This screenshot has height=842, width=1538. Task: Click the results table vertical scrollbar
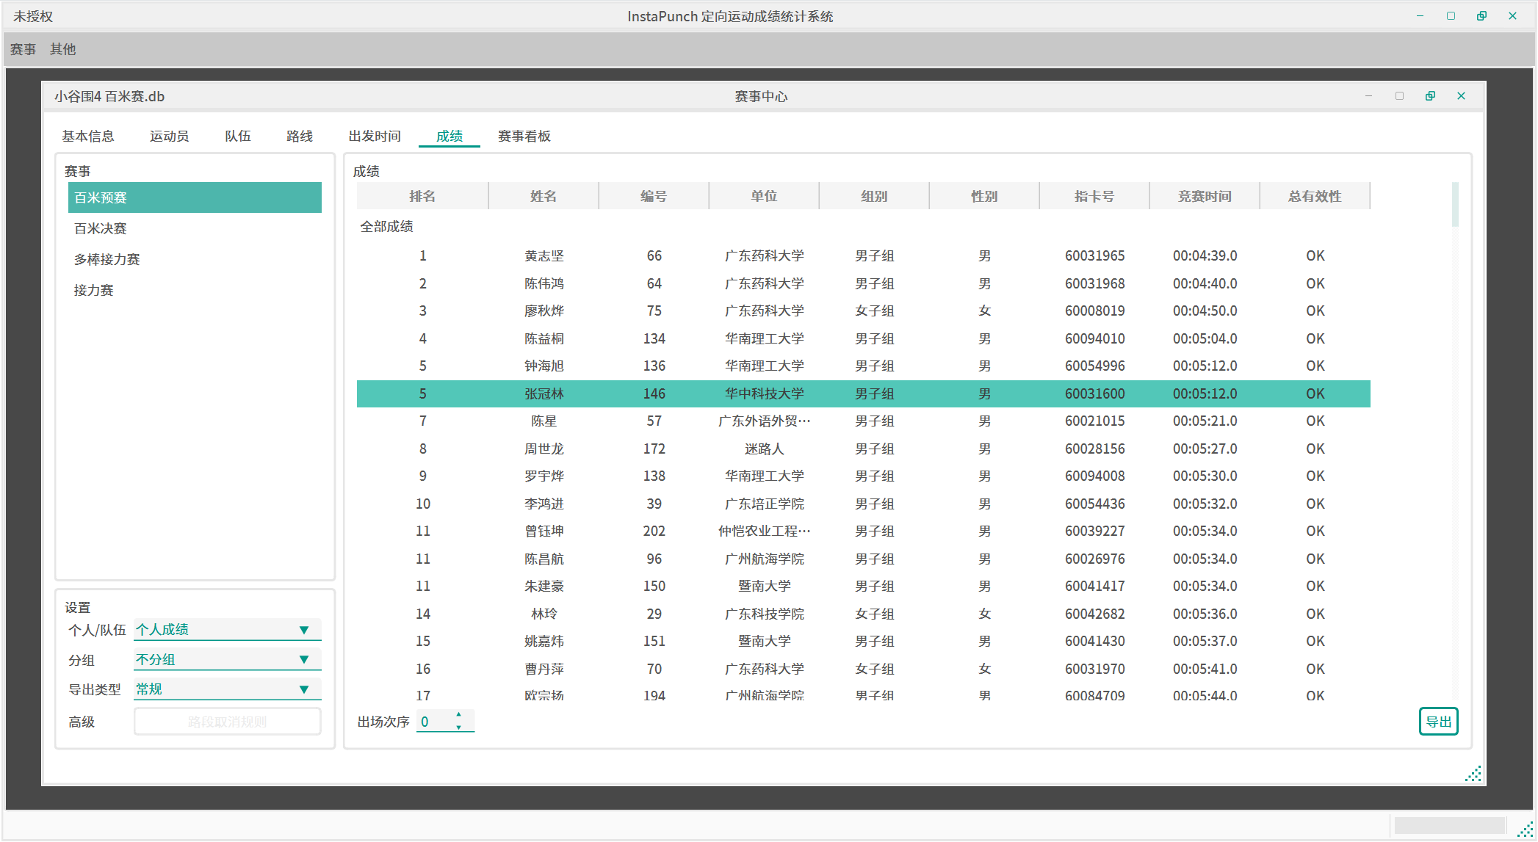click(x=1455, y=206)
